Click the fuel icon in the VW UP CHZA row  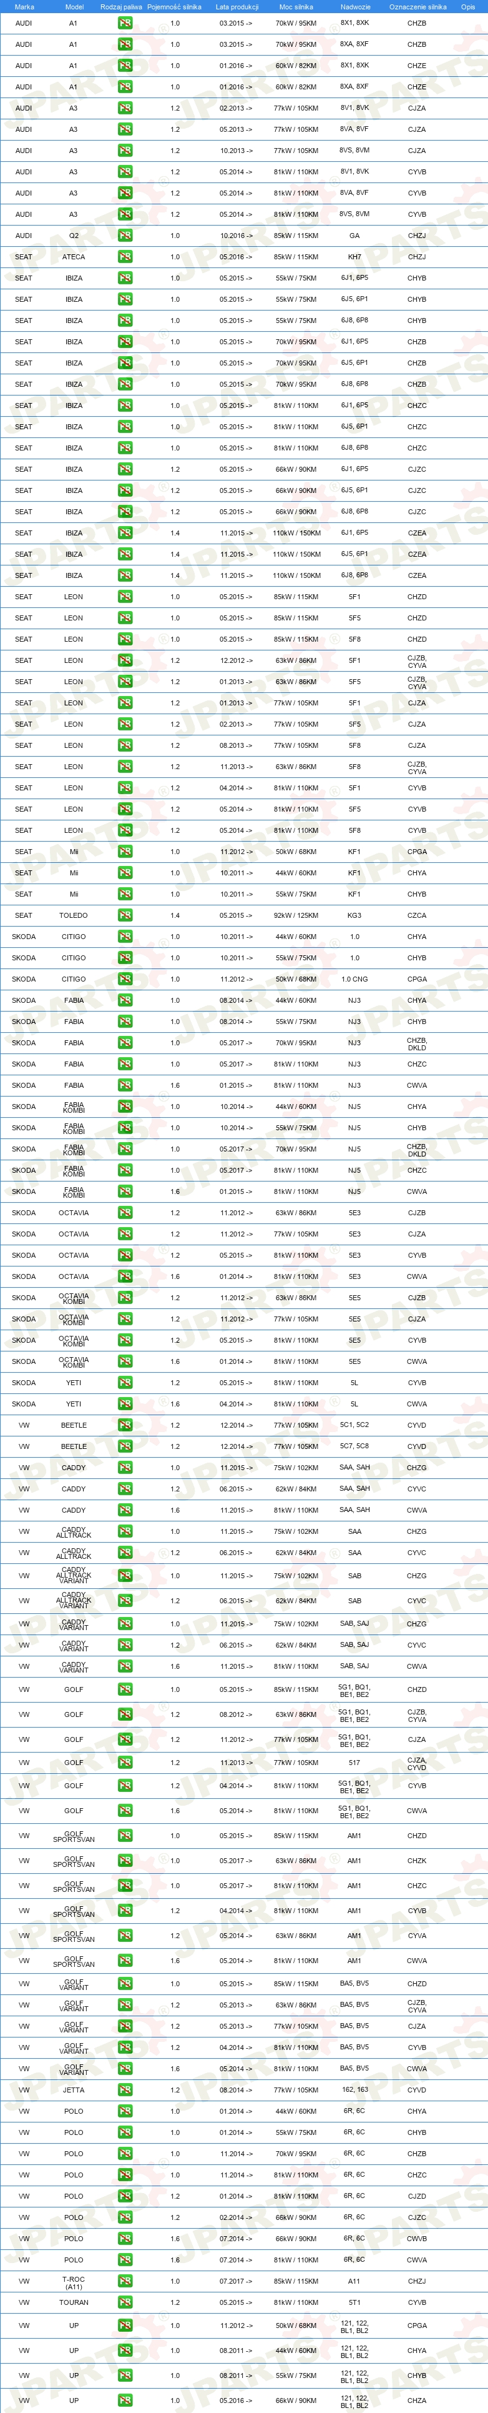pyautogui.click(x=124, y=2401)
